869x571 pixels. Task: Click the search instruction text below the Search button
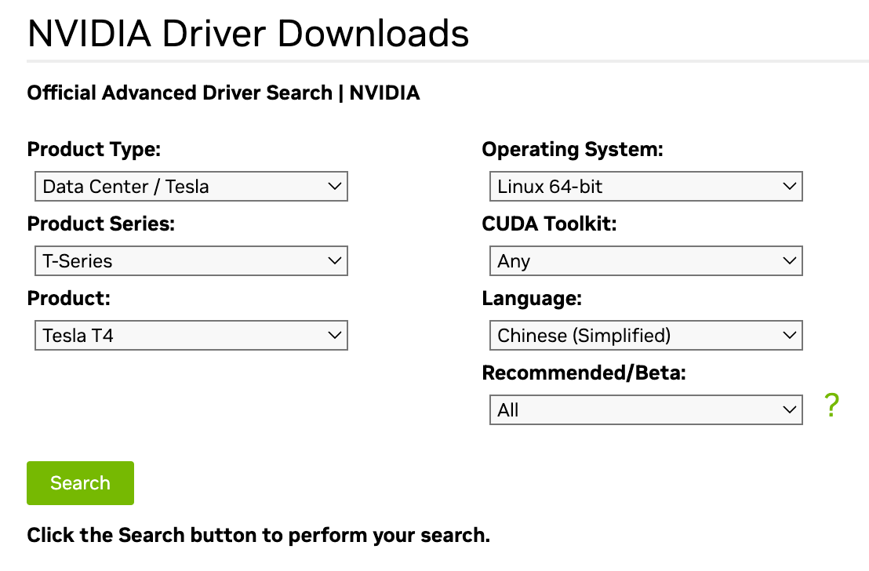pyautogui.click(x=258, y=536)
